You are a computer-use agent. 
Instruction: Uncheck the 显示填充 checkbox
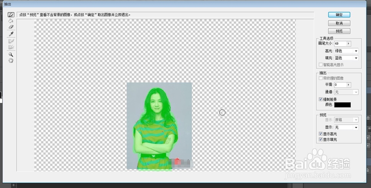321,140
